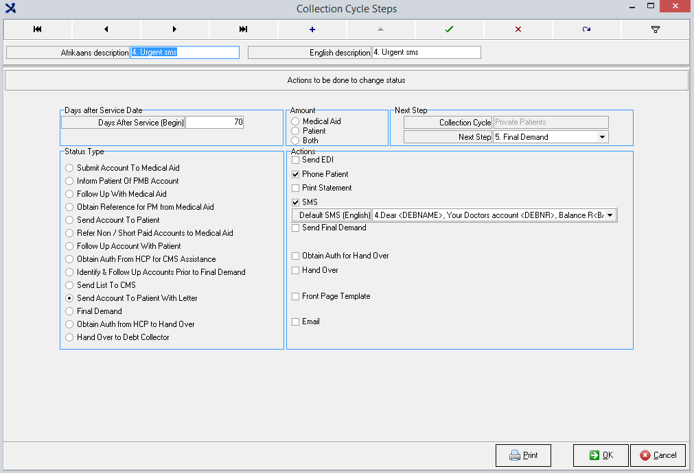This screenshot has width=694, height=473.
Task: Open the Next Step dropdown
Action: click(x=602, y=137)
